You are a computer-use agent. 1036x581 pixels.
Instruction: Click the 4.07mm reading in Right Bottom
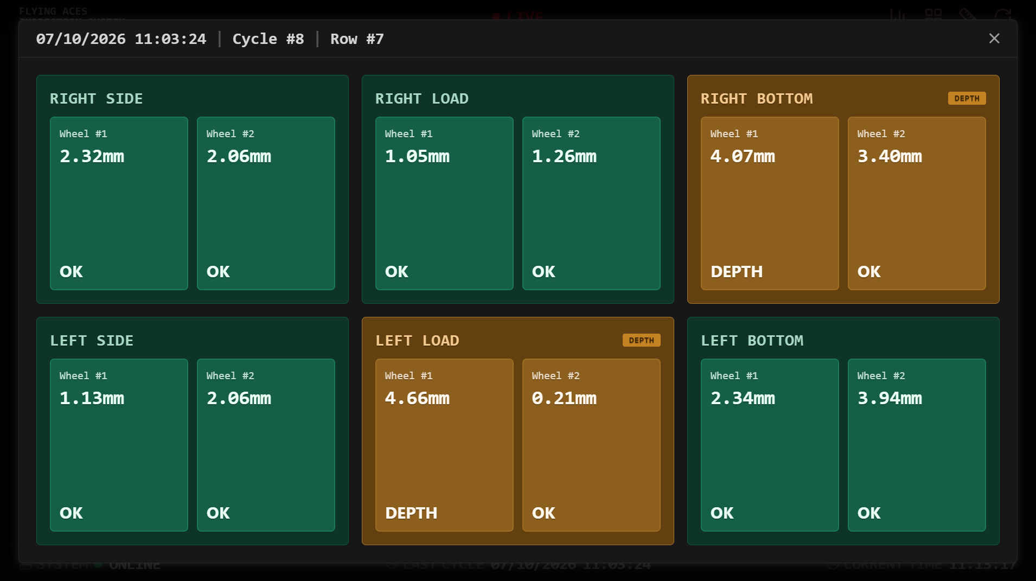point(743,156)
